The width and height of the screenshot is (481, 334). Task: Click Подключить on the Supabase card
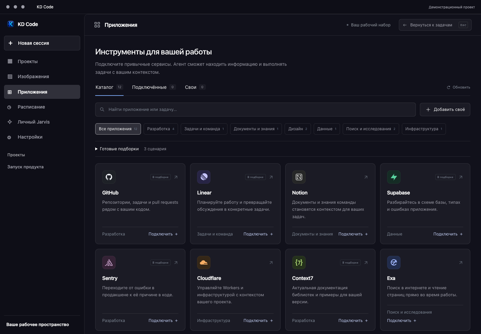[x=448, y=234]
